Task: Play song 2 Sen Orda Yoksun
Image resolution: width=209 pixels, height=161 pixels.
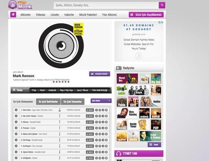Action: 16,116
